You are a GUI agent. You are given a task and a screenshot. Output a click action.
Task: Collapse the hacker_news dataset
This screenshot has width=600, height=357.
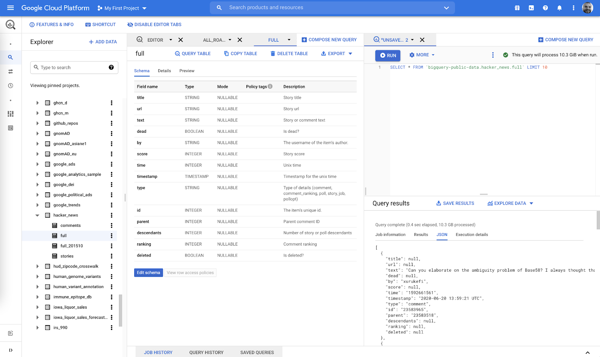[x=37, y=215]
